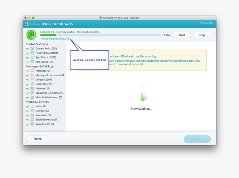
Task: Toggle the App Videos checkbox
Action: tap(27, 62)
